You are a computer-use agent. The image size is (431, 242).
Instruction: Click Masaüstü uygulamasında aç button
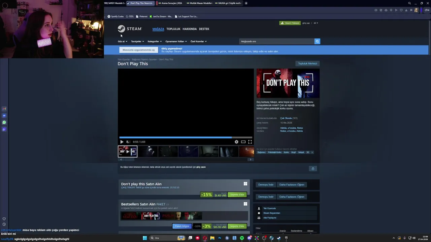138,50
